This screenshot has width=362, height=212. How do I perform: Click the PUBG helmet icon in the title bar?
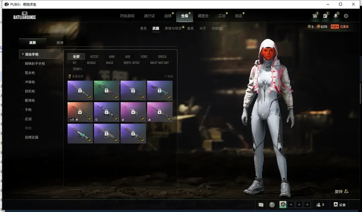click(6, 4)
